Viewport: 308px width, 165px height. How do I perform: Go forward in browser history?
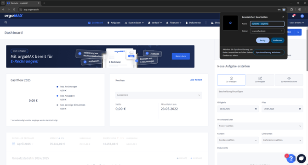(x=9, y=9)
